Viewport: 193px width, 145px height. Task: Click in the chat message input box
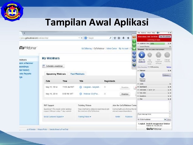[x=153, y=115]
